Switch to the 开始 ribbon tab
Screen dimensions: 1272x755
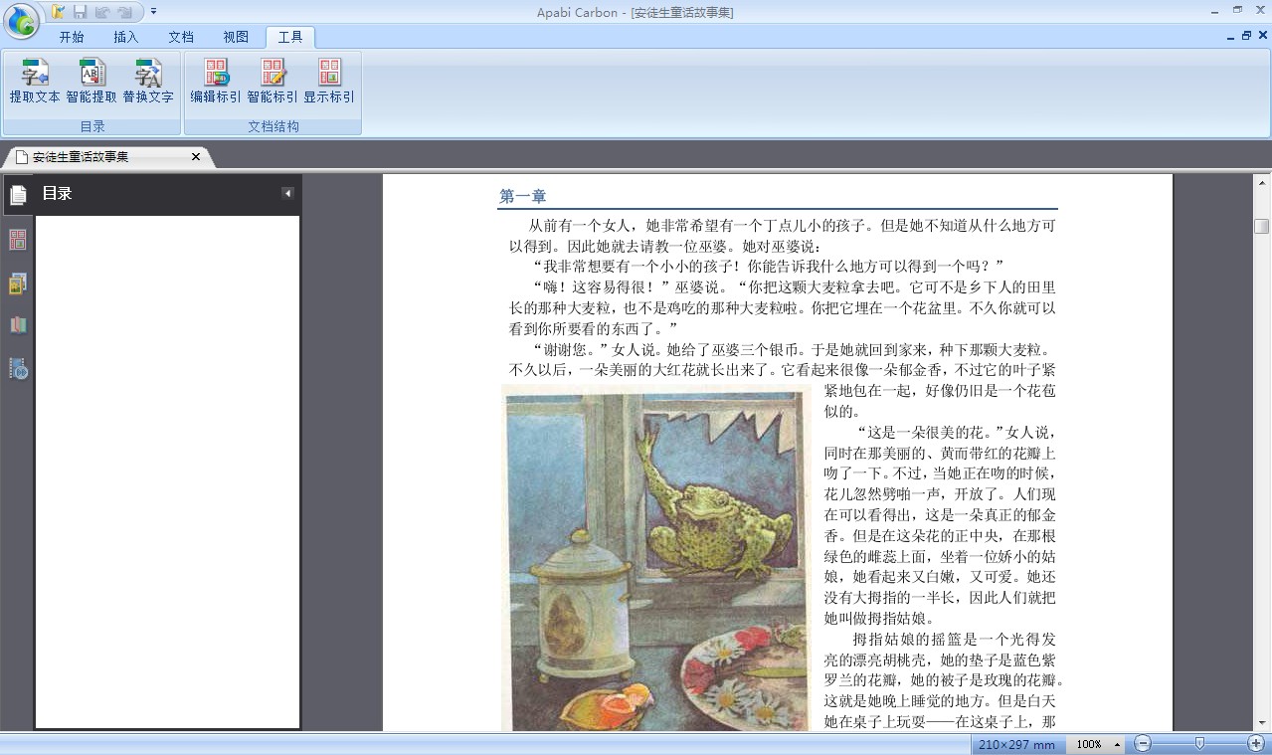click(72, 37)
